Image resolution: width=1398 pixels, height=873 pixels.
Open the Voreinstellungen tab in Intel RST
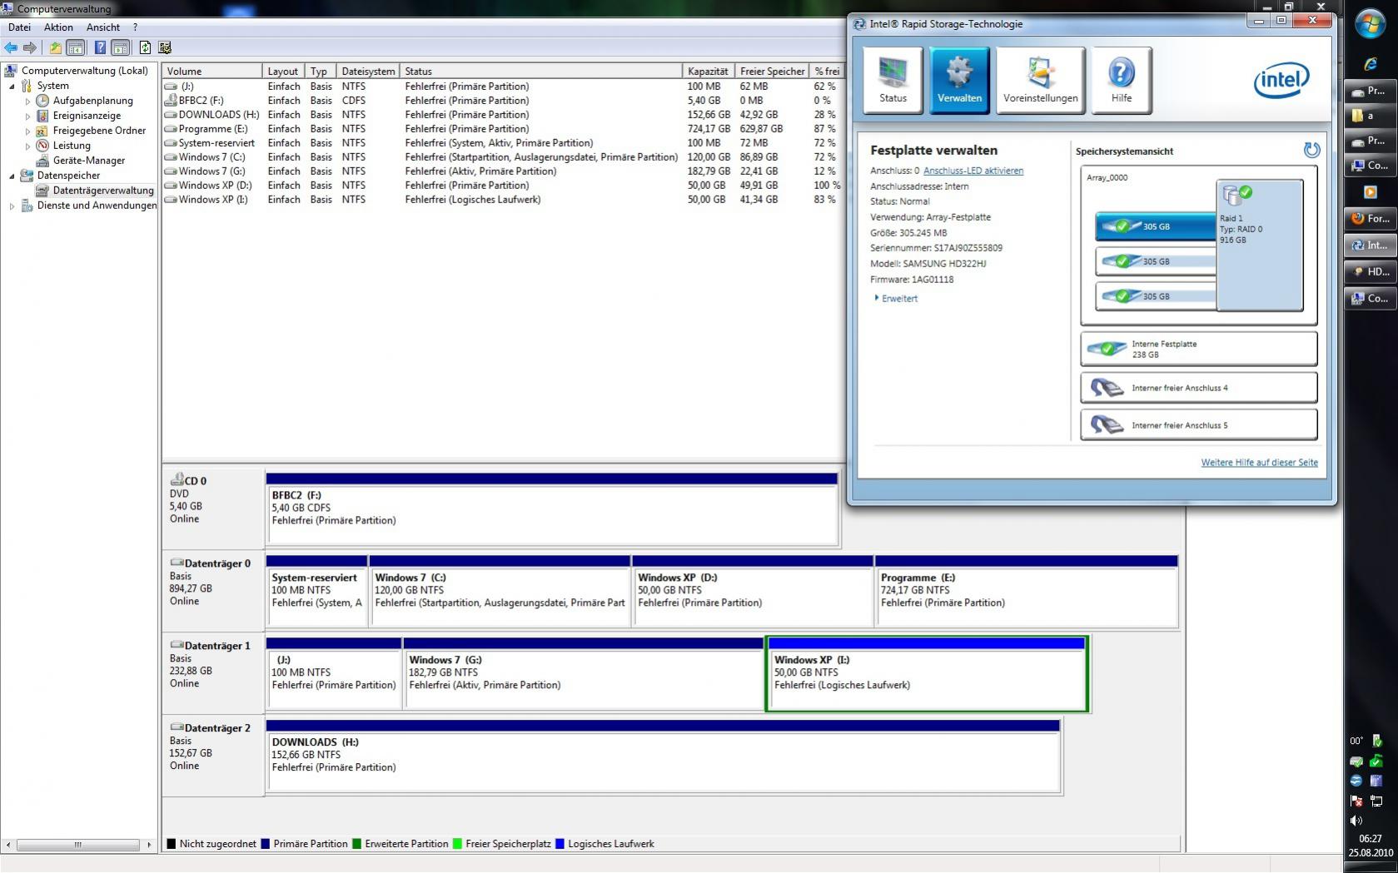[x=1040, y=80]
